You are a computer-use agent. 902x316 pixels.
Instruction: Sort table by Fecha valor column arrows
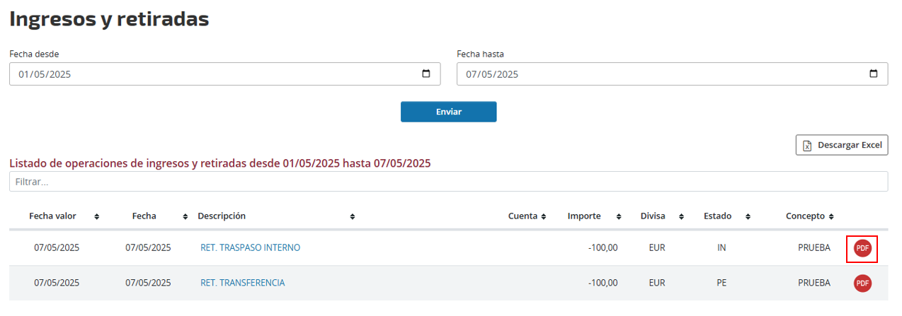pos(97,216)
